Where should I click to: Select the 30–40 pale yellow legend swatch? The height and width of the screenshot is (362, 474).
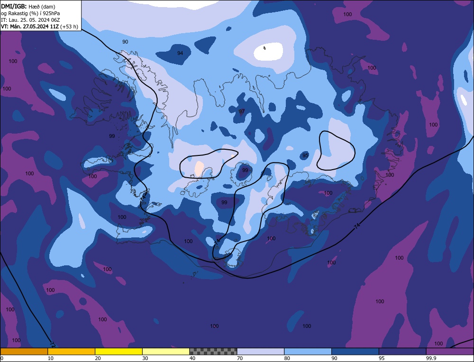point(166,352)
